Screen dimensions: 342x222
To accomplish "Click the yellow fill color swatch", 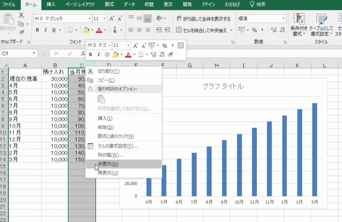I will [x=86, y=31].
